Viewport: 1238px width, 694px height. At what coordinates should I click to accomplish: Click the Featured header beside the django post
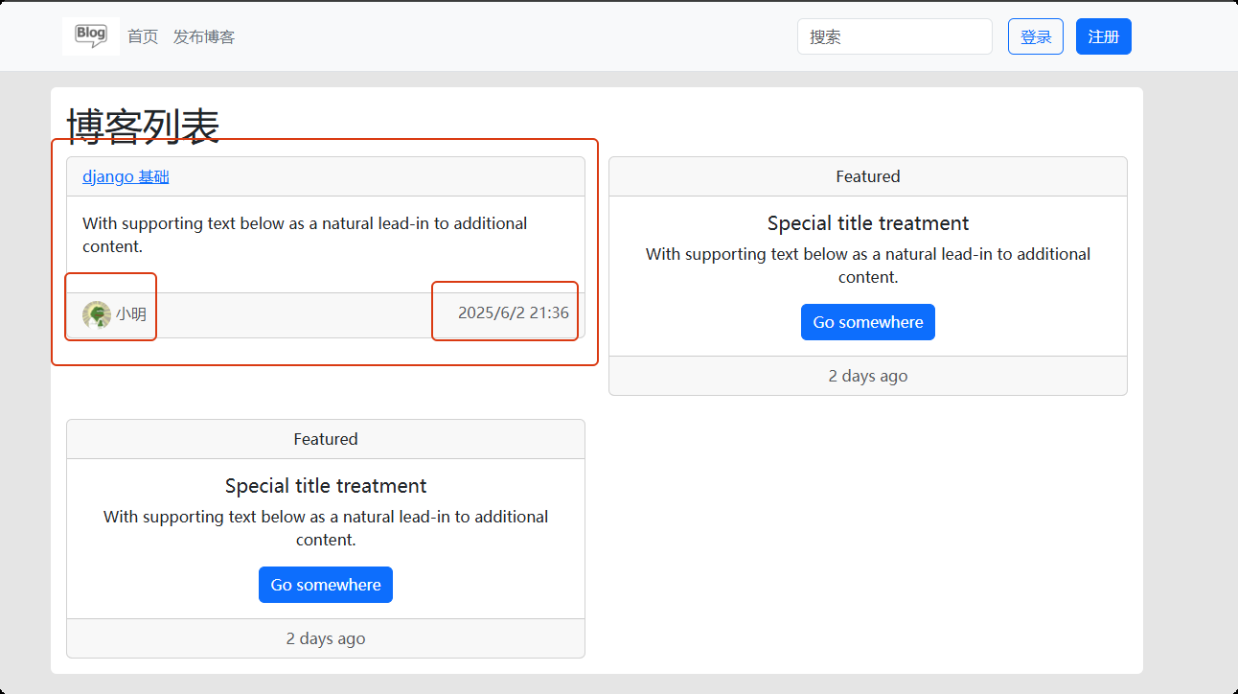tap(867, 176)
